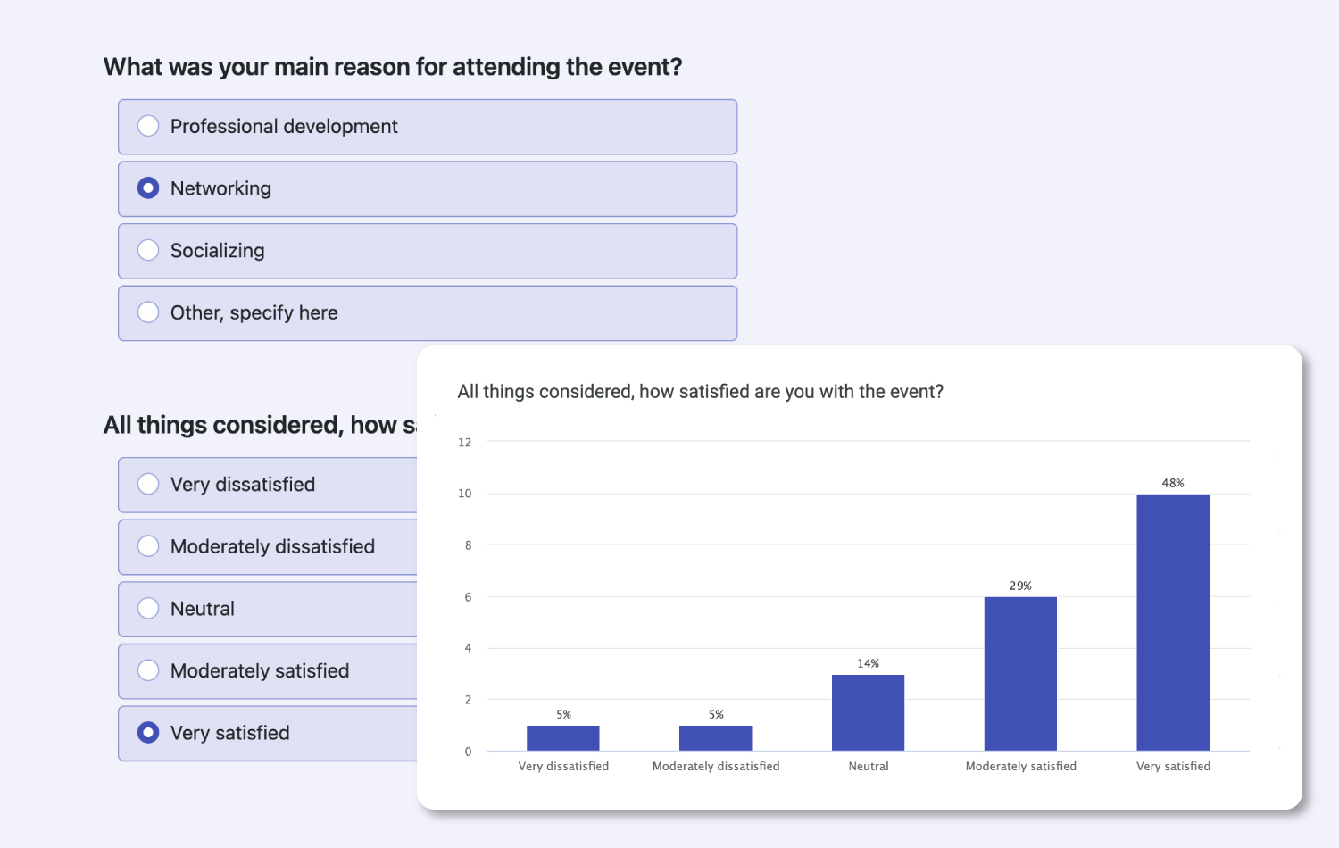Screen dimensions: 1339x848
Task: Pick Moderately satisfied for the event
Action: pyautogui.click(x=148, y=670)
